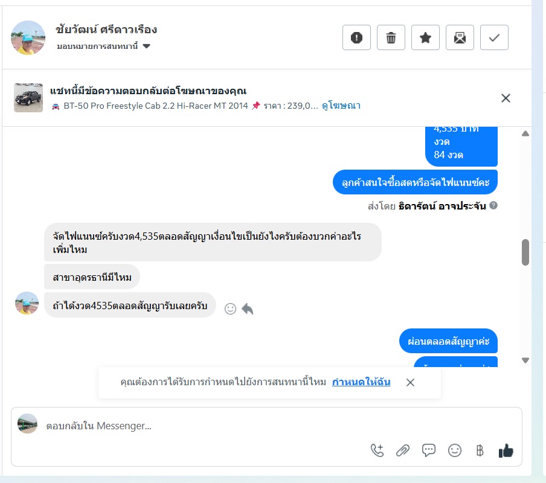Dismiss the ad reply banner
The image size is (546, 483).
point(506,98)
